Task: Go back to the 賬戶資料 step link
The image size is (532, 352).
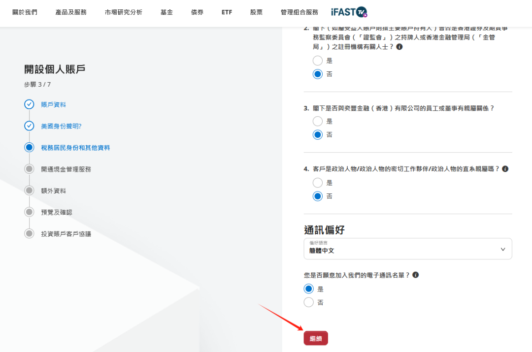Action: (x=53, y=104)
